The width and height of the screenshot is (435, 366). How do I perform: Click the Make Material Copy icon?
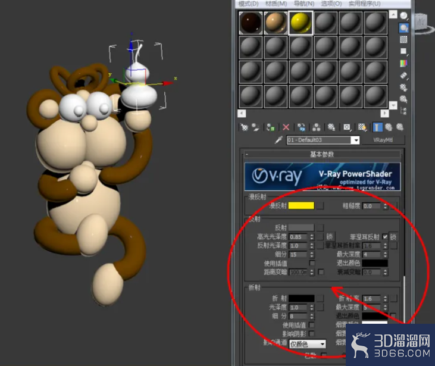[x=301, y=127]
